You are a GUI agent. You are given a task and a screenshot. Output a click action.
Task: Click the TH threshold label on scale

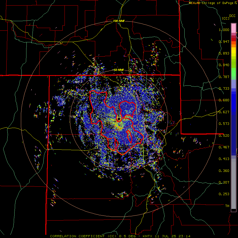227,206
